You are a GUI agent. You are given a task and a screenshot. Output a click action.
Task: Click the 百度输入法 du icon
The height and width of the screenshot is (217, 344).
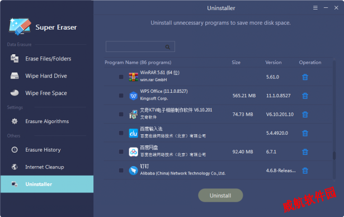133,133
